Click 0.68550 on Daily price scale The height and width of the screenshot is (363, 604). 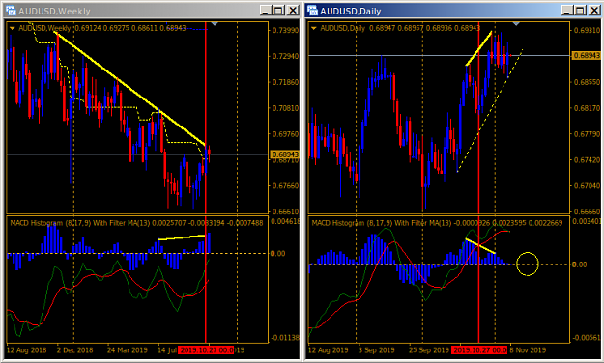(587, 82)
